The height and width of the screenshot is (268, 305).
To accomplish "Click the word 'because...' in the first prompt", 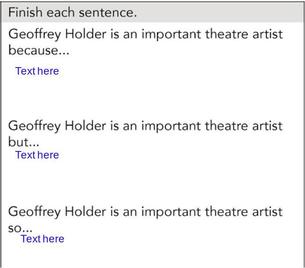I will pos(39,50).
